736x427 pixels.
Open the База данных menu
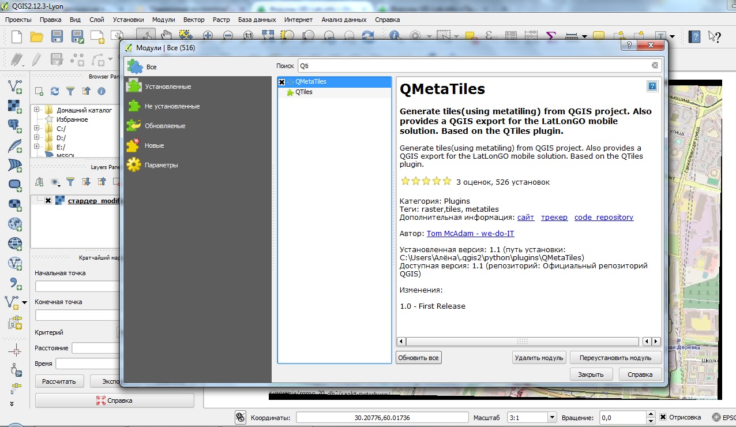tap(257, 20)
